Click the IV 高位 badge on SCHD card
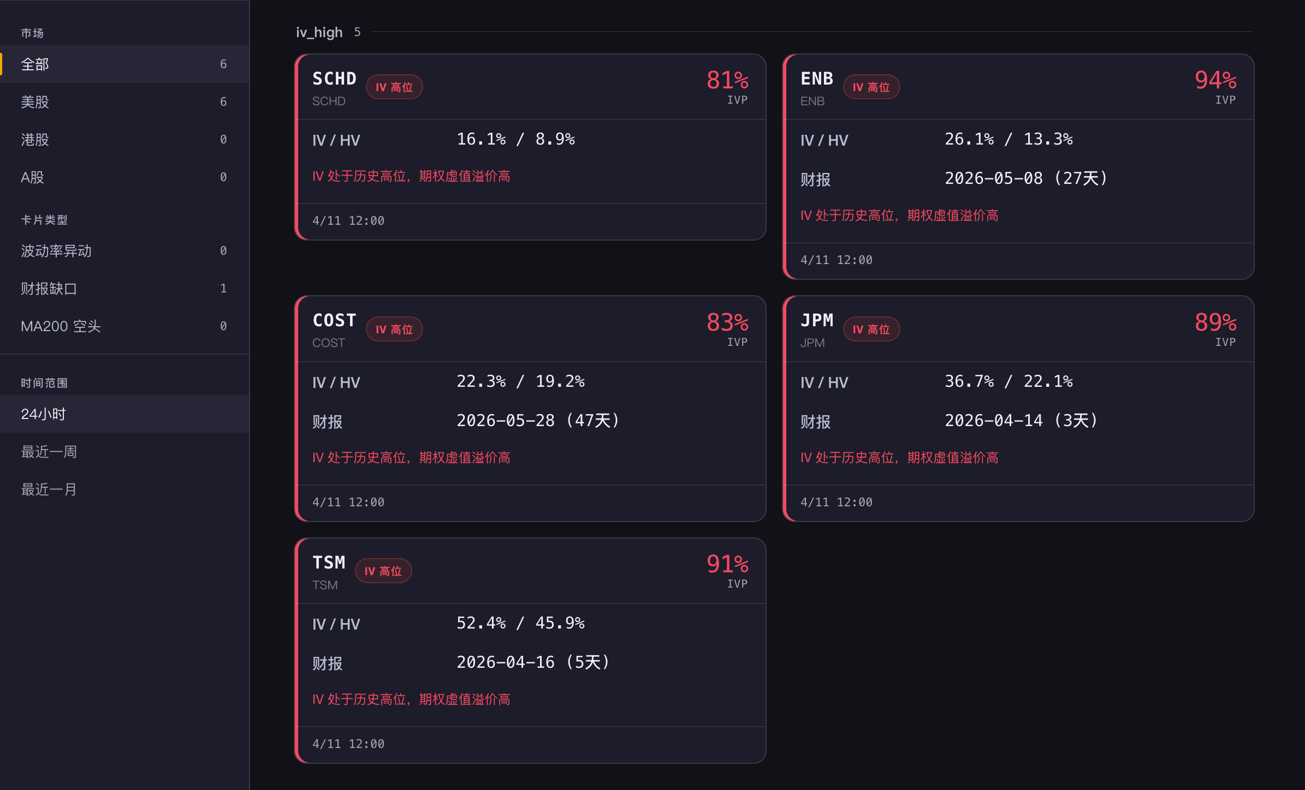 click(394, 86)
